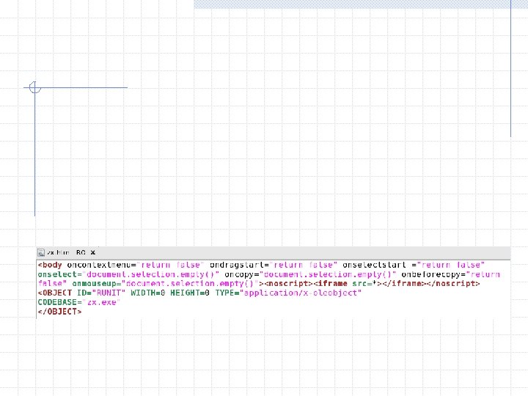The height and width of the screenshot is (396, 528).
Task: Click the file icon beside zx.htm tab
Action: [x=41, y=252]
